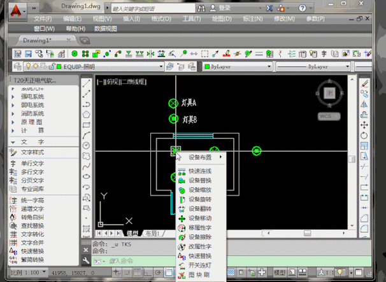Open the 帮助(H) menu
Screen dimensions: 386x282
pos(76,29)
